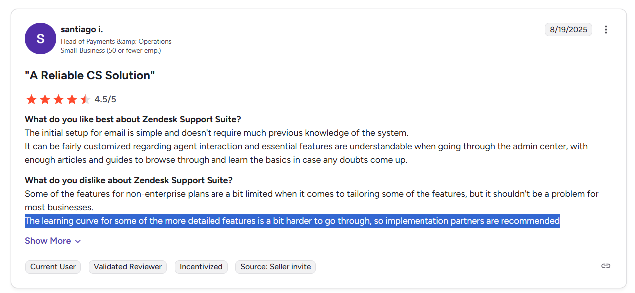Image resolution: width=635 pixels, height=293 pixels.
Task: Open the three-dot more options menu
Action: tap(606, 30)
